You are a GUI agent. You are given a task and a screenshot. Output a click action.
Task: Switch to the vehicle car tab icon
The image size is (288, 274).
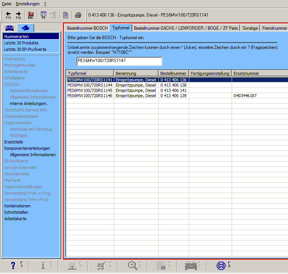[9, 28]
